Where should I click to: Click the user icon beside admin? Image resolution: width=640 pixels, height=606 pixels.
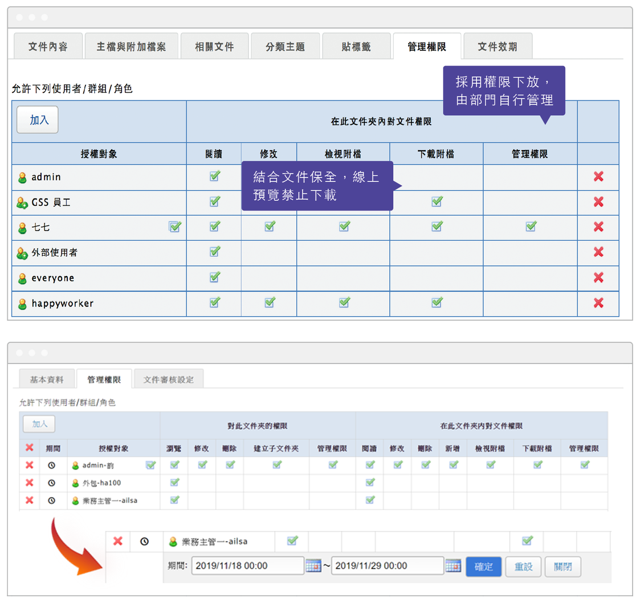click(22, 178)
